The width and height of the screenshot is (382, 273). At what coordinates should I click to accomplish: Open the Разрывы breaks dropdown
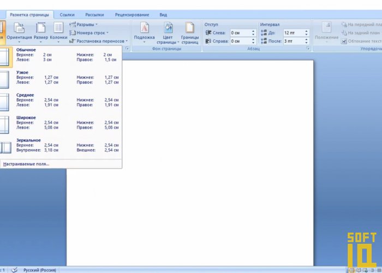[83, 25]
